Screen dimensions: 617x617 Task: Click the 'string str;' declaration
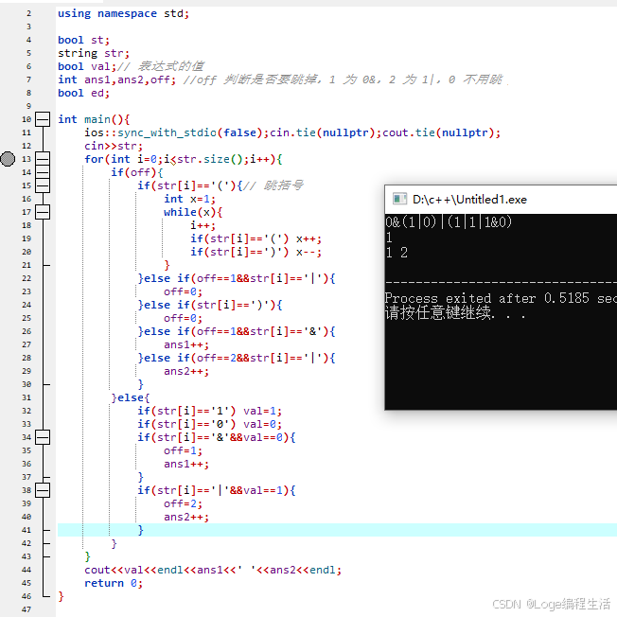pos(94,53)
